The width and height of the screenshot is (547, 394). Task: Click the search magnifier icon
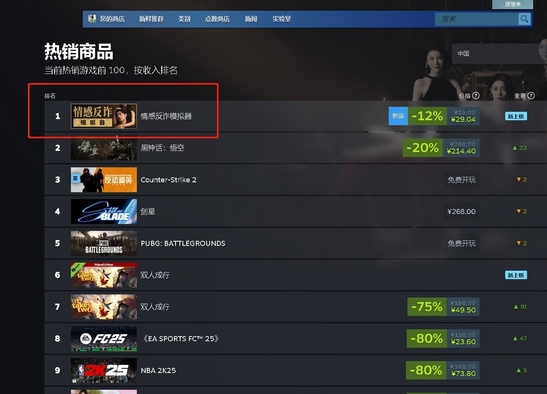point(524,19)
